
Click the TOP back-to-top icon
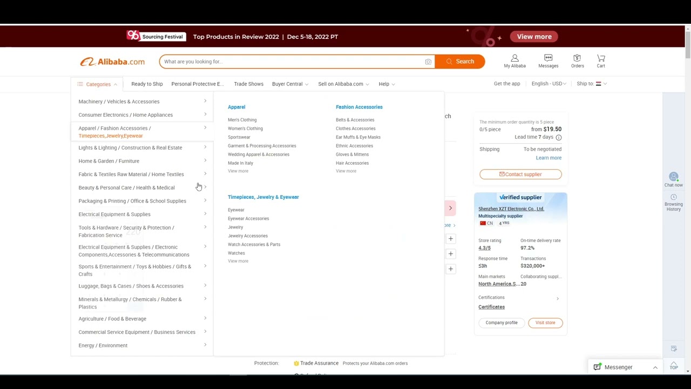pyautogui.click(x=674, y=365)
